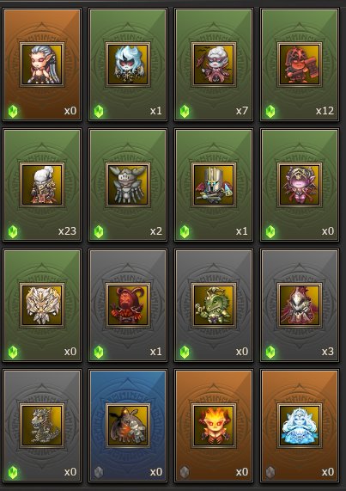Open the white lion beast hero card
The image size is (346, 491).
[x=42, y=305]
